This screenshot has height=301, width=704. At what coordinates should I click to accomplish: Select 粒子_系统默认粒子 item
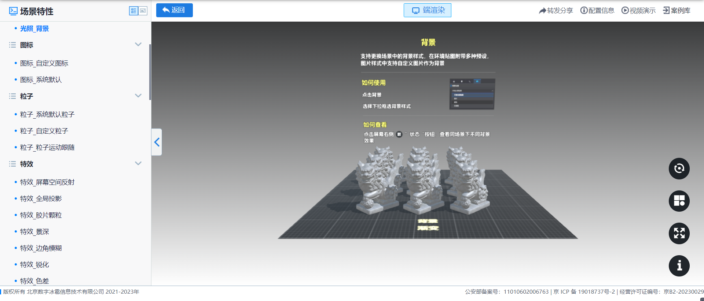coord(47,115)
